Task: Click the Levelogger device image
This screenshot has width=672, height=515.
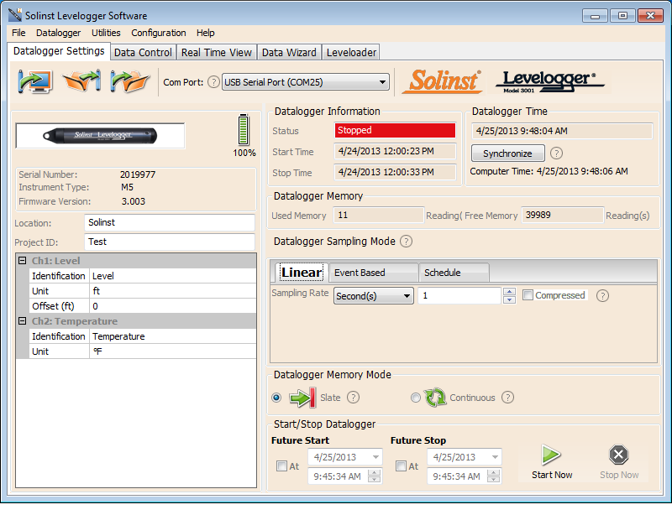Action: click(x=100, y=136)
